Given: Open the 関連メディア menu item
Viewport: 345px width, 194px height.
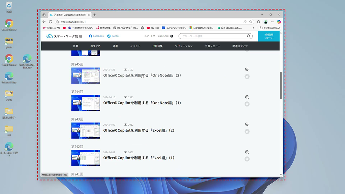Looking at the screenshot, I should 240,46.
